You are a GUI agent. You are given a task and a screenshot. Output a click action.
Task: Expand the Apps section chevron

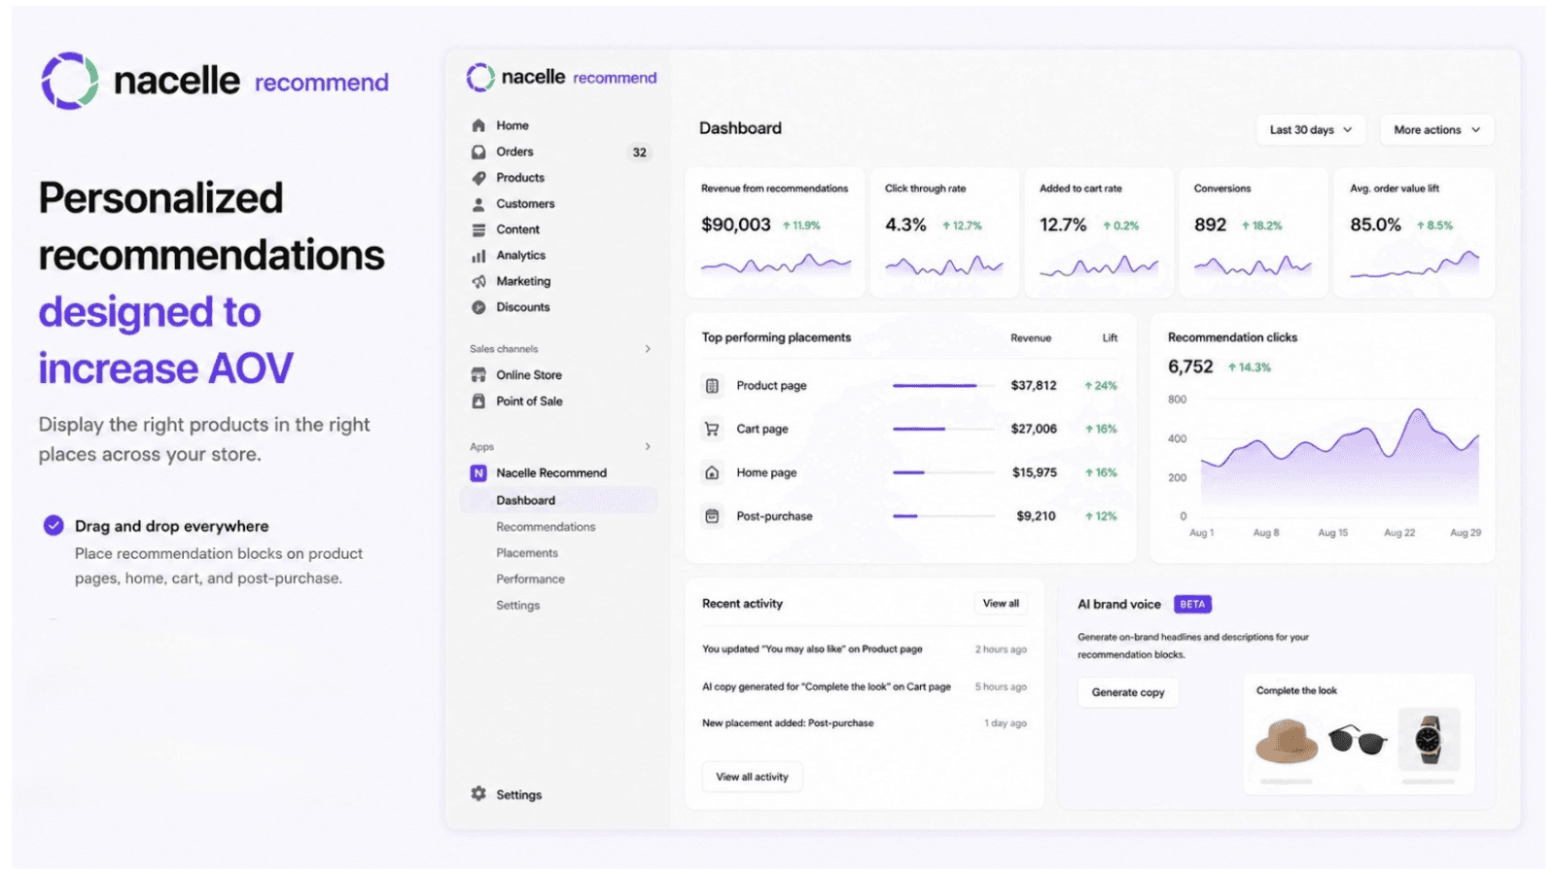coord(648,447)
